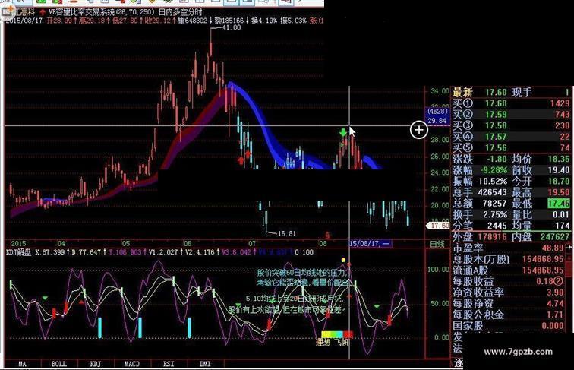Viewport: 574px width, 370px height.
Task: Click the 外盘 value 178916
Action: (492, 236)
